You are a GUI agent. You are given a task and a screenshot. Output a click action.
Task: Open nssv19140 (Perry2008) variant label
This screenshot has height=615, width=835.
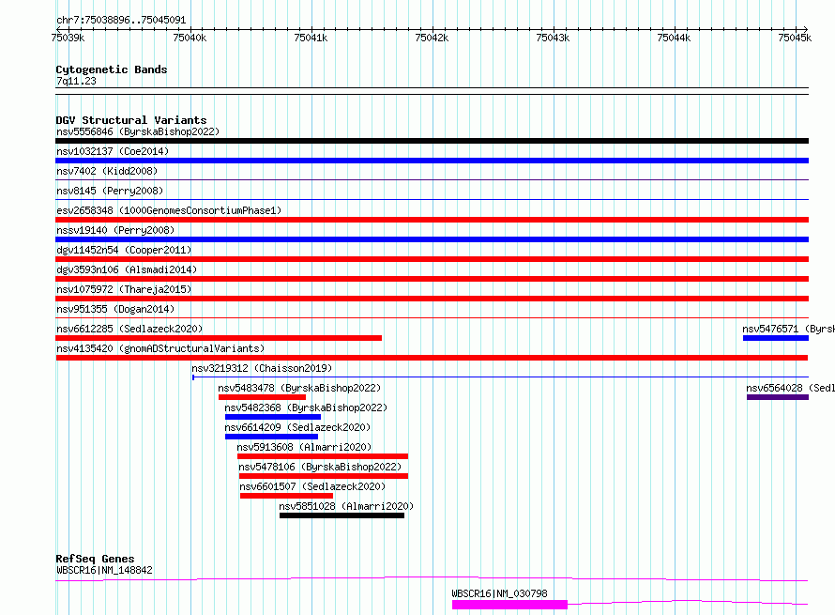(115, 230)
